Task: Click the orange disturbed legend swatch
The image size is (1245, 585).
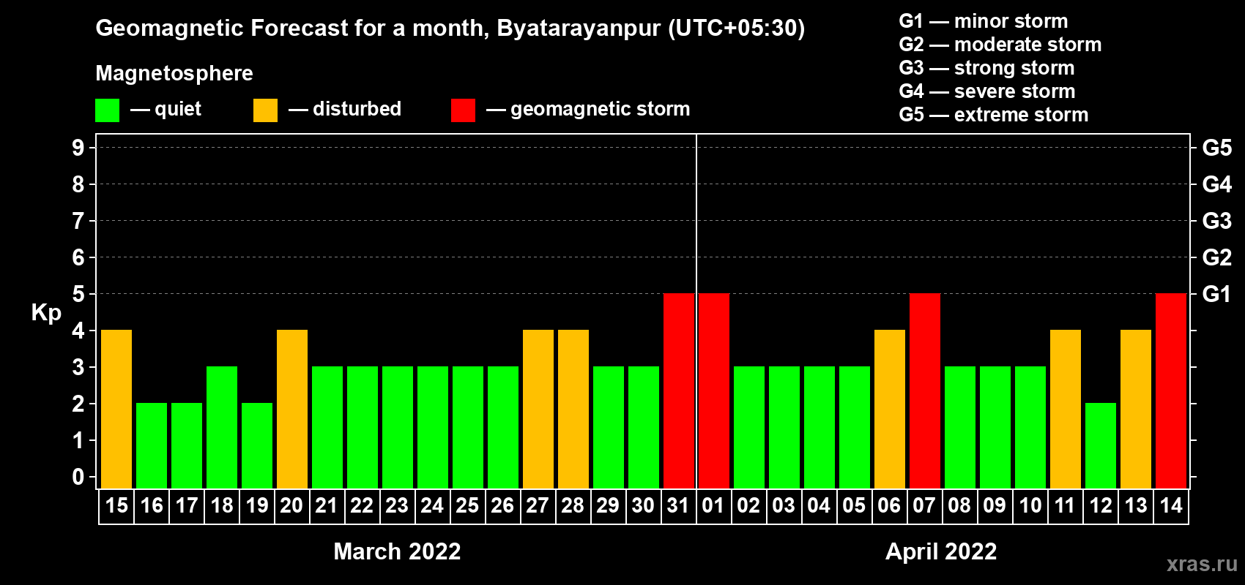Action: [265, 110]
